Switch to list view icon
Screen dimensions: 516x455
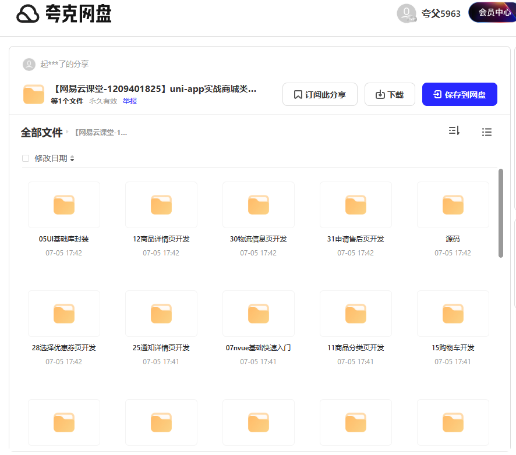click(x=487, y=132)
